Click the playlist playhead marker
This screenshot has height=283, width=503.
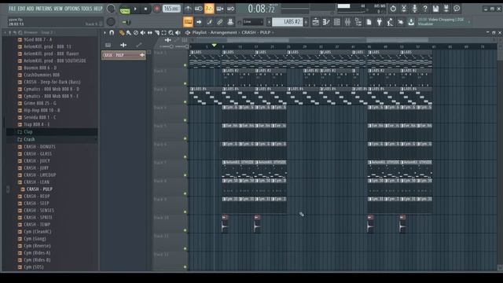point(215,46)
